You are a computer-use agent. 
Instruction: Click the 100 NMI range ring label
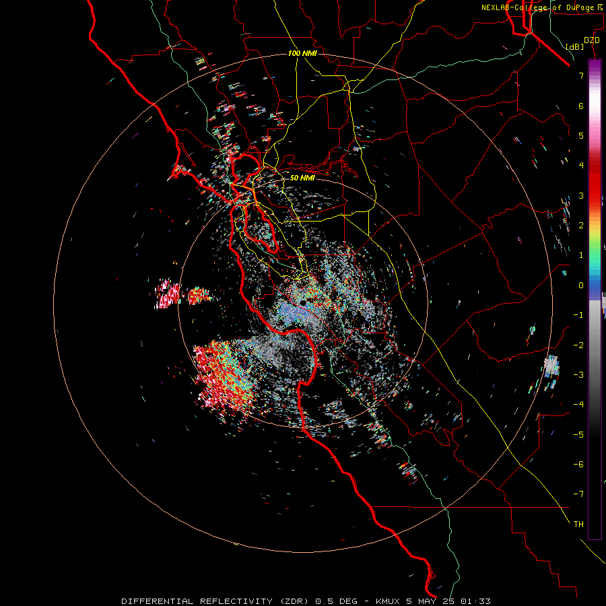coord(302,53)
